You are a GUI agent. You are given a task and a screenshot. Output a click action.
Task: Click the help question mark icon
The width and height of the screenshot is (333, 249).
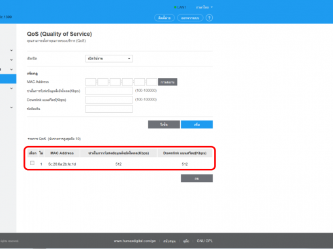[x=209, y=18]
